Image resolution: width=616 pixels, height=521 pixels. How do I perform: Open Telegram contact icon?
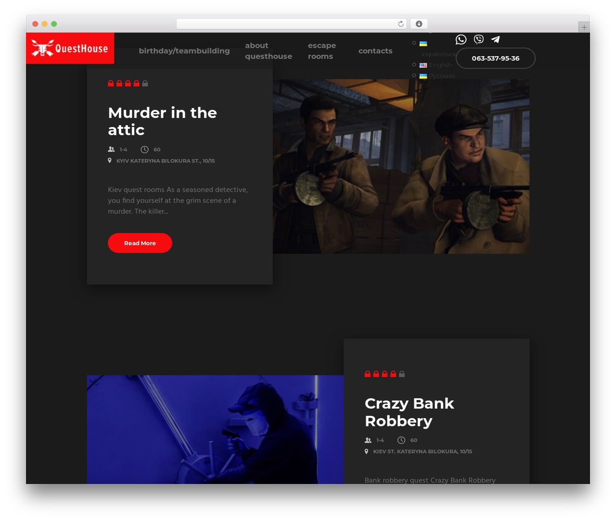(x=495, y=39)
